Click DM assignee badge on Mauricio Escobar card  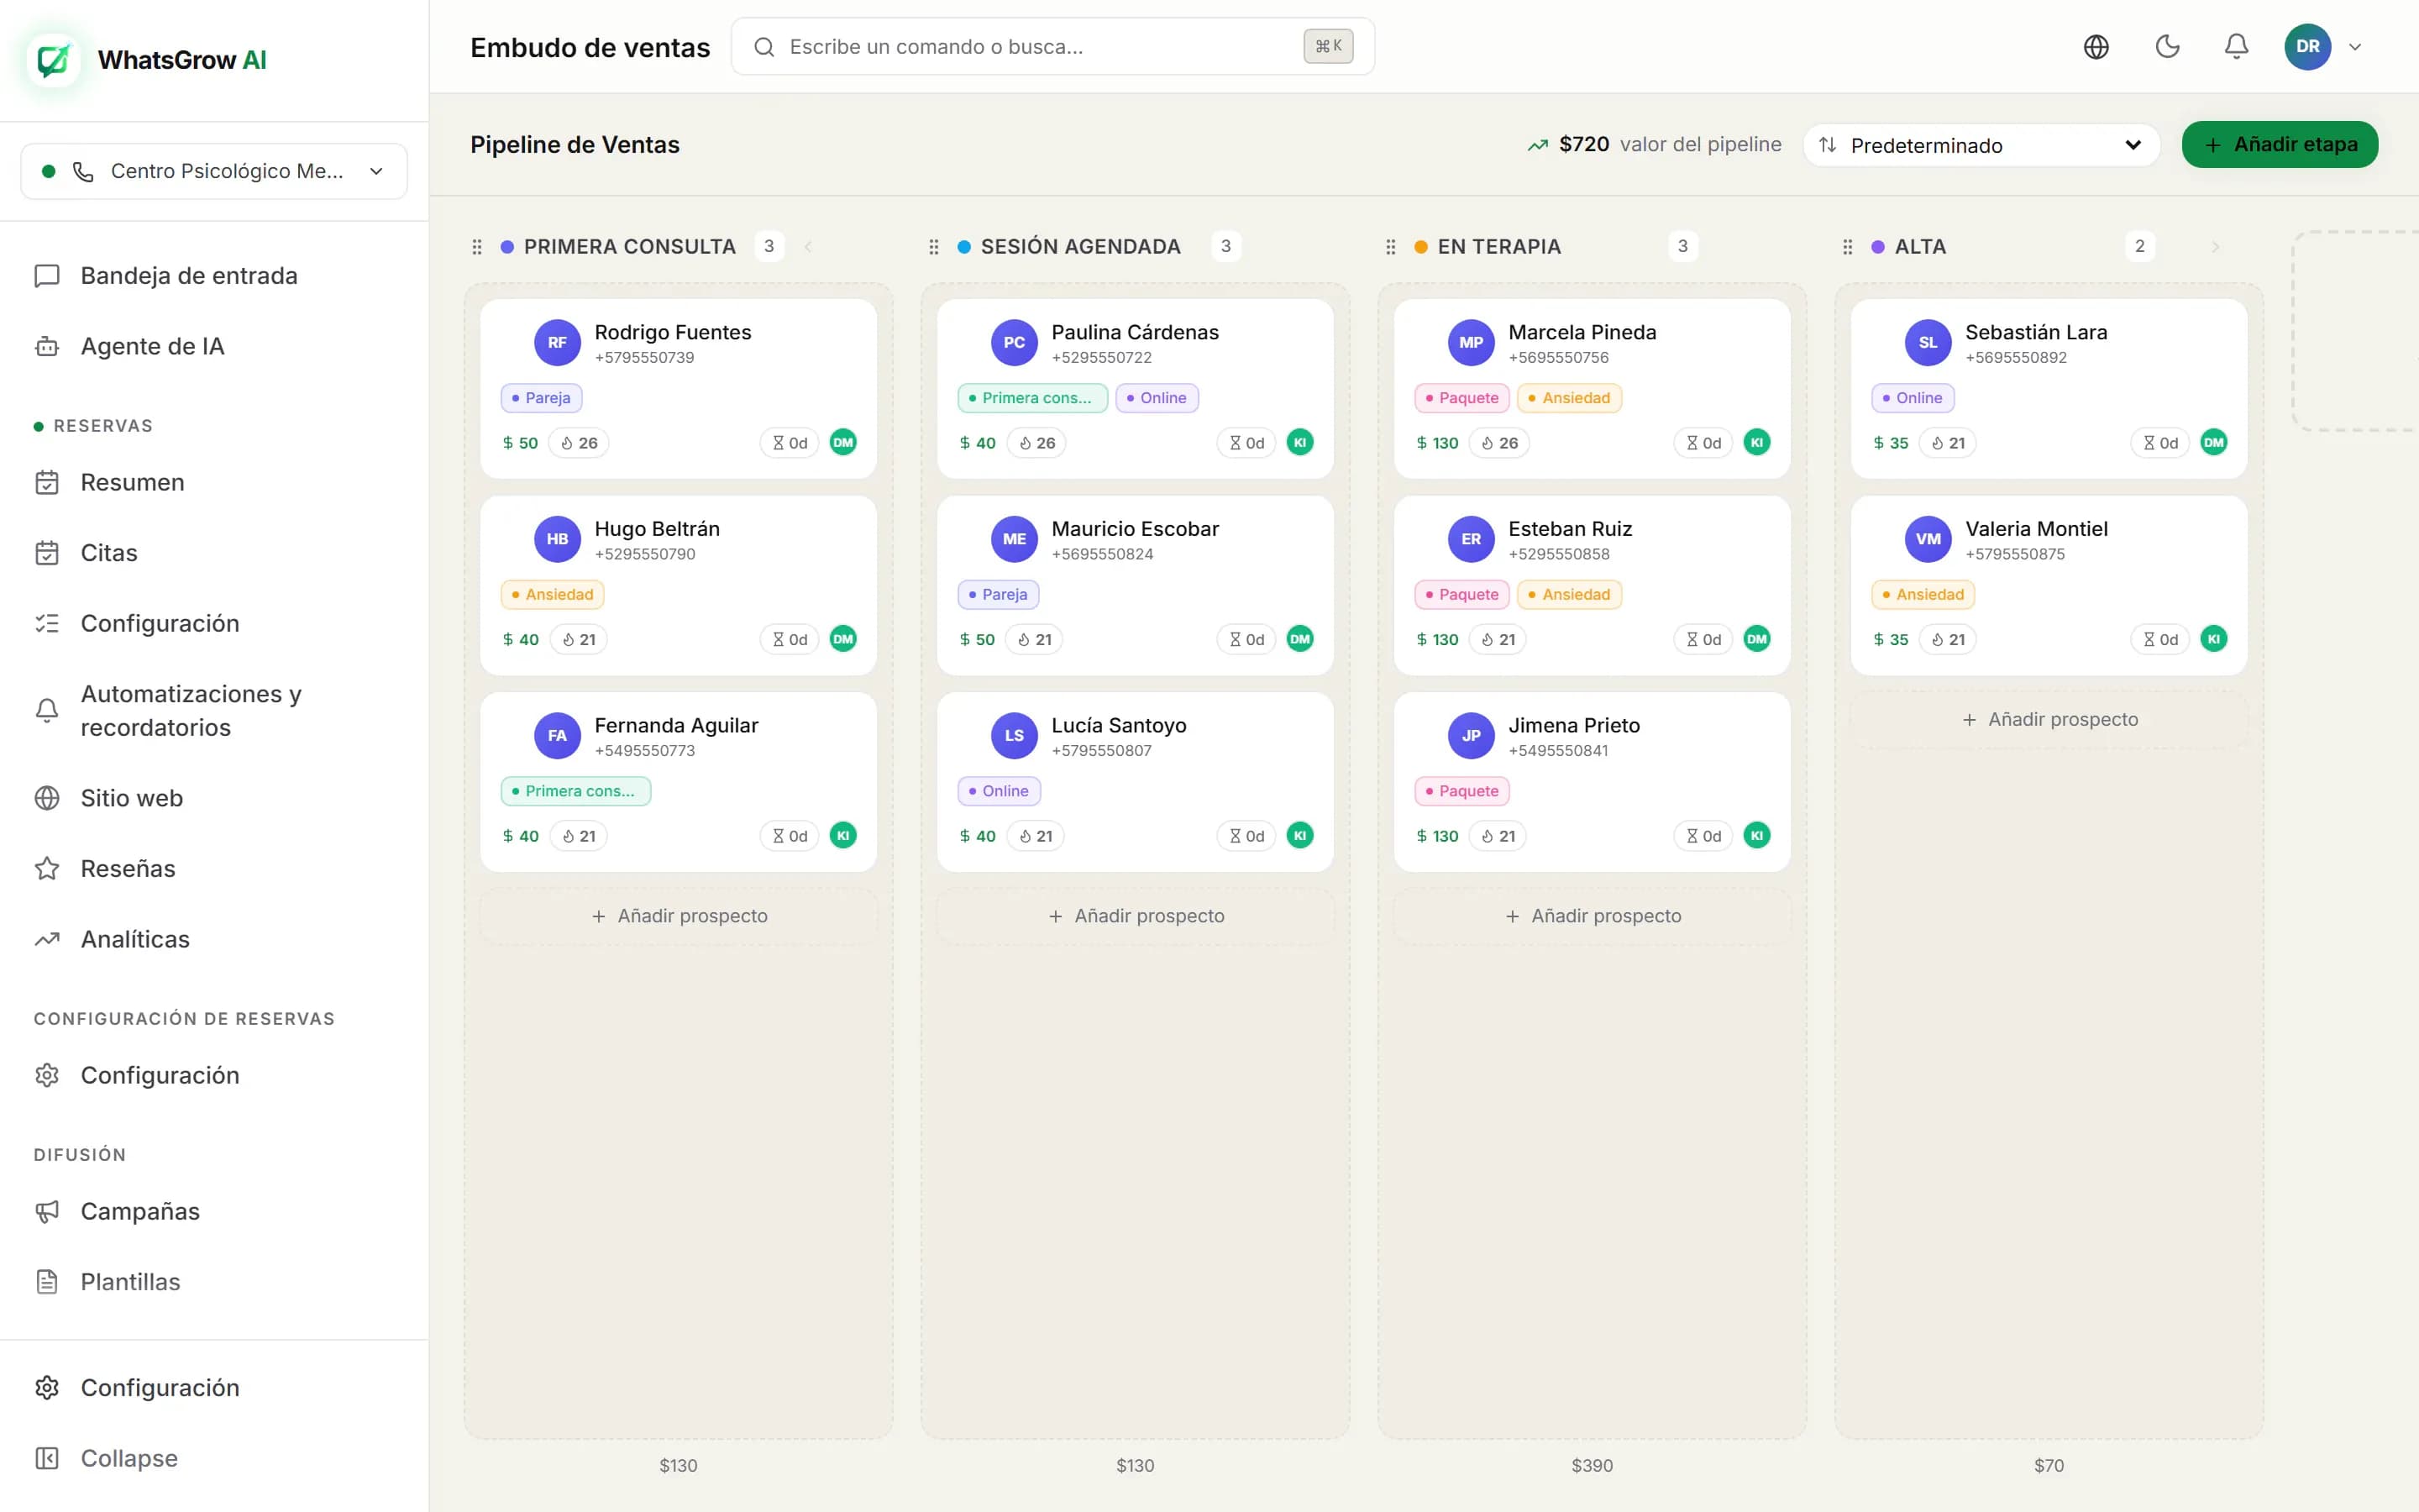coord(1299,639)
